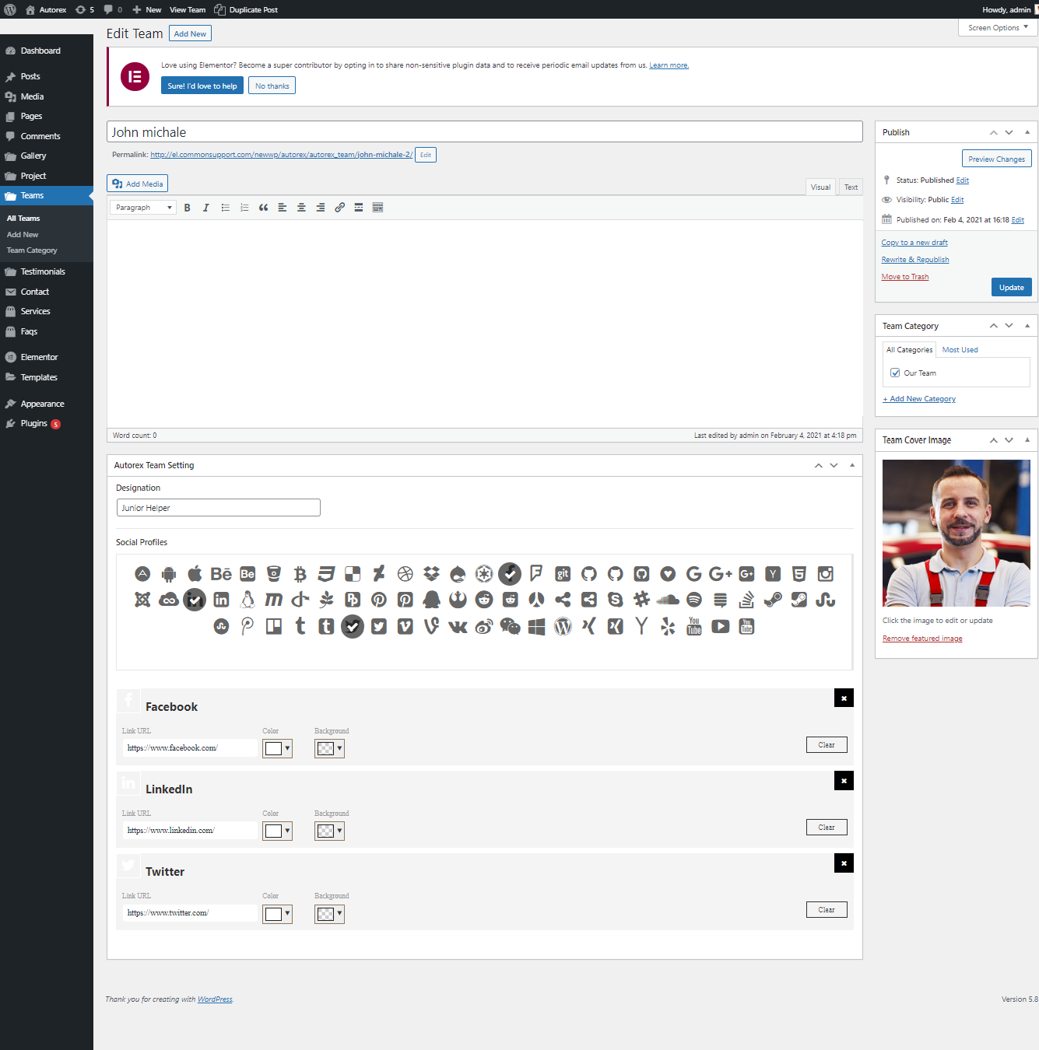Viewport: 1039px width, 1050px height.
Task: Open the Facebook Background color dropdown
Action: 329,748
